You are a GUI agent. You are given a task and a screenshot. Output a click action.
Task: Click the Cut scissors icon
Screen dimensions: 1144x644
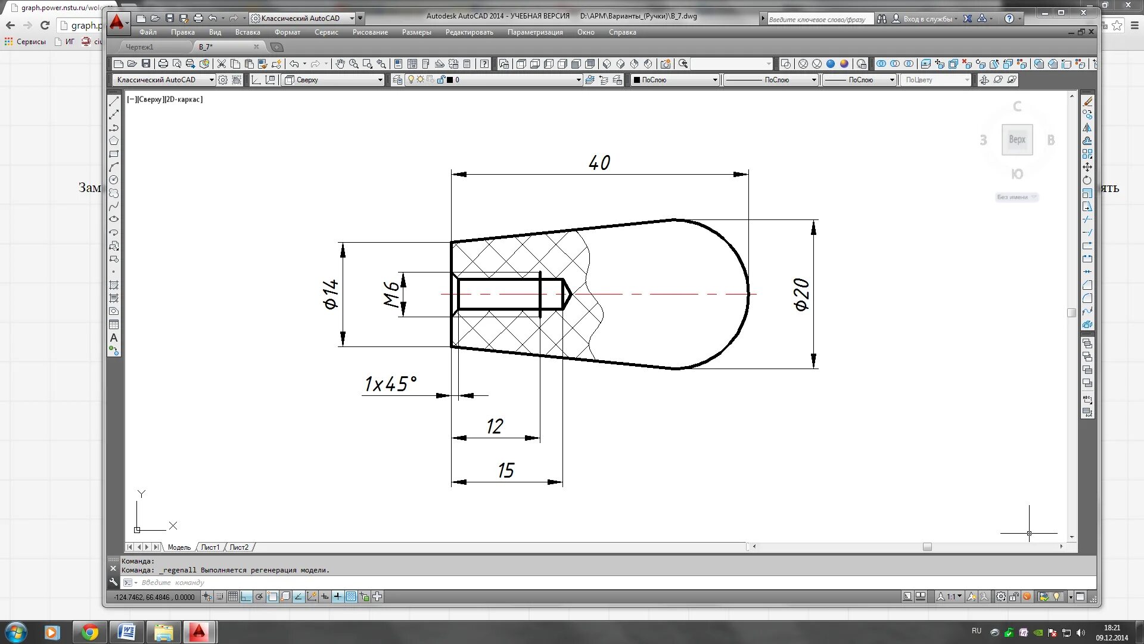pos(222,64)
